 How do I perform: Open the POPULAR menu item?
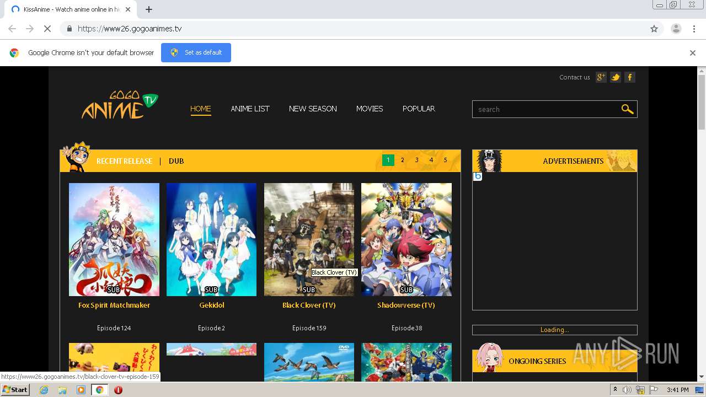(x=419, y=109)
